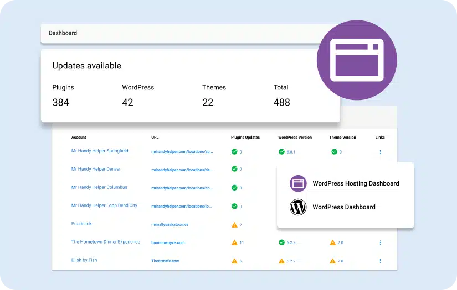Click green check in Springfield's Theme Version
457x290 pixels.
(x=334, y=151)
